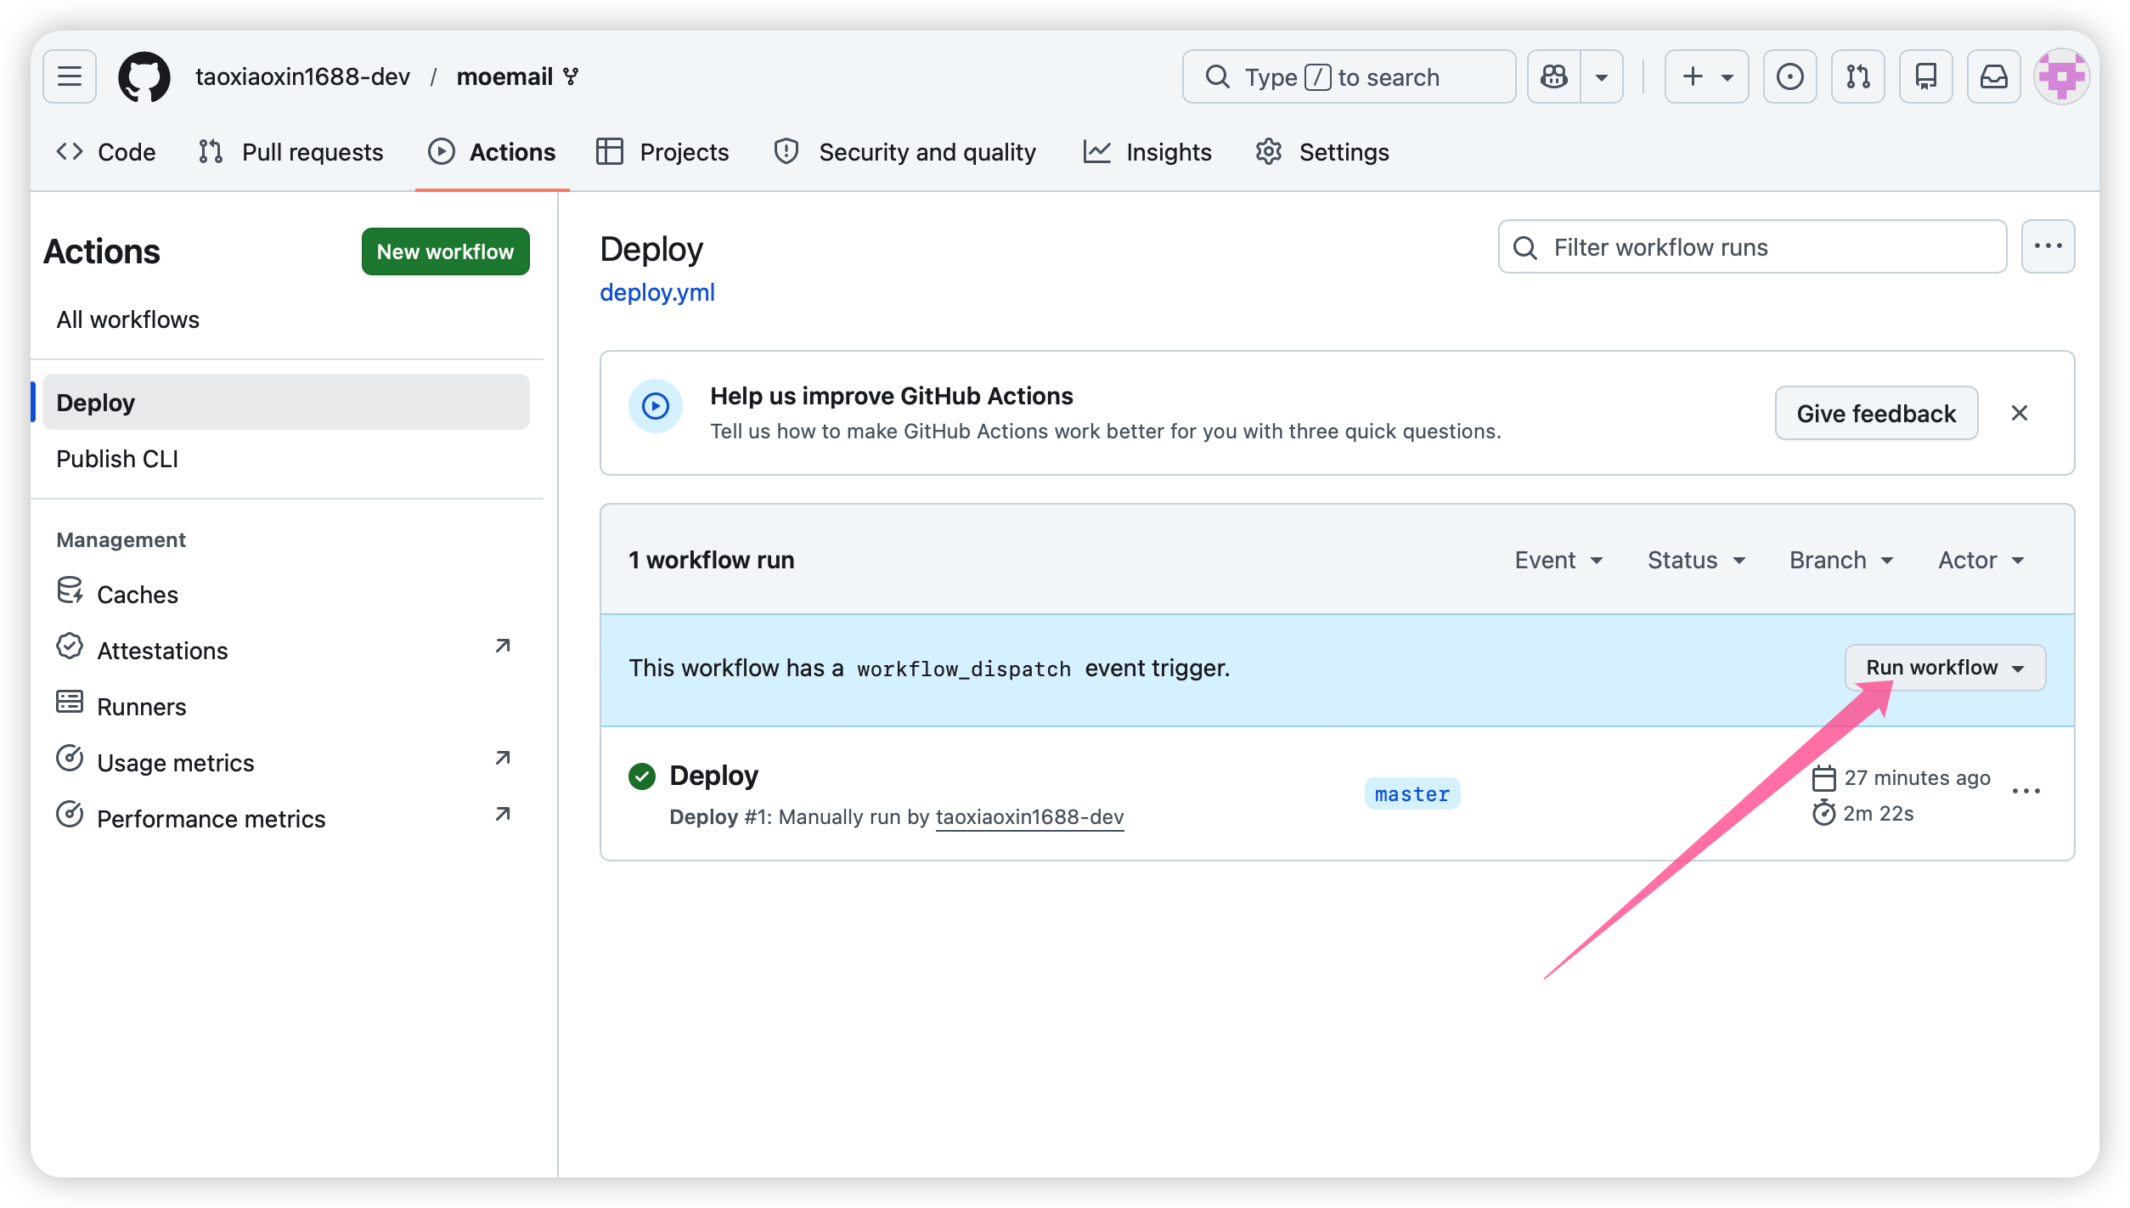Click the GitHub logo icon

tap(144, 76)
